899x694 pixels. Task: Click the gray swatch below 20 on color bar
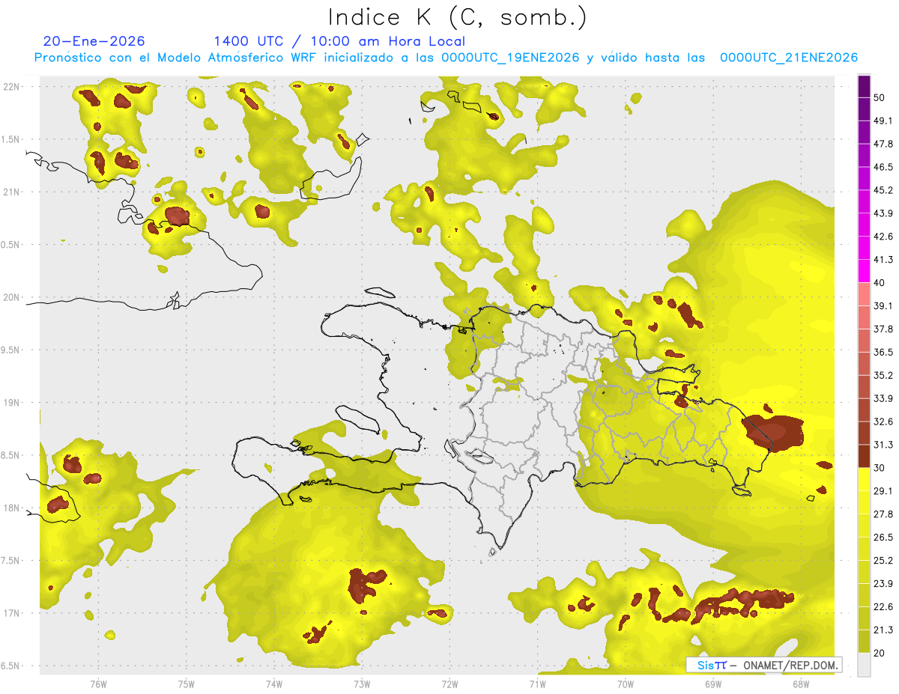click(864, 664)
